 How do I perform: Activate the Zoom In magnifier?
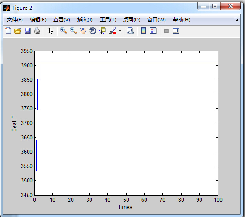[x=63, y=31]
